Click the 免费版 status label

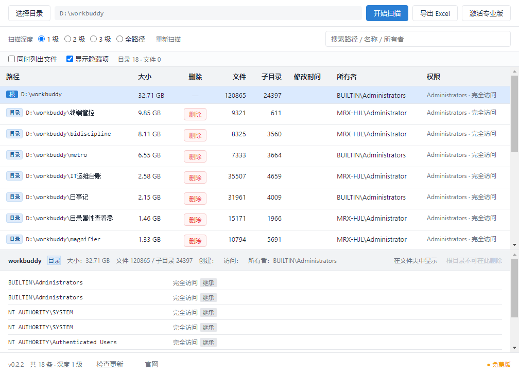(x=499, y=365)
